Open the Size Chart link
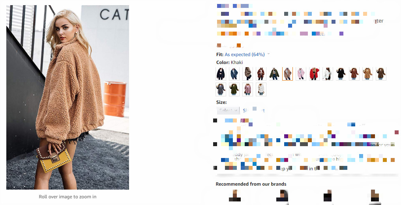This screenshot has width=401, height=205. click(x=254, y=111)
